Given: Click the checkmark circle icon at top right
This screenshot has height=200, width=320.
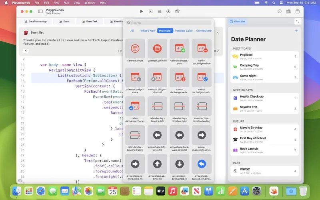Looking at the screenshot, I should click(x=280, y=12).
